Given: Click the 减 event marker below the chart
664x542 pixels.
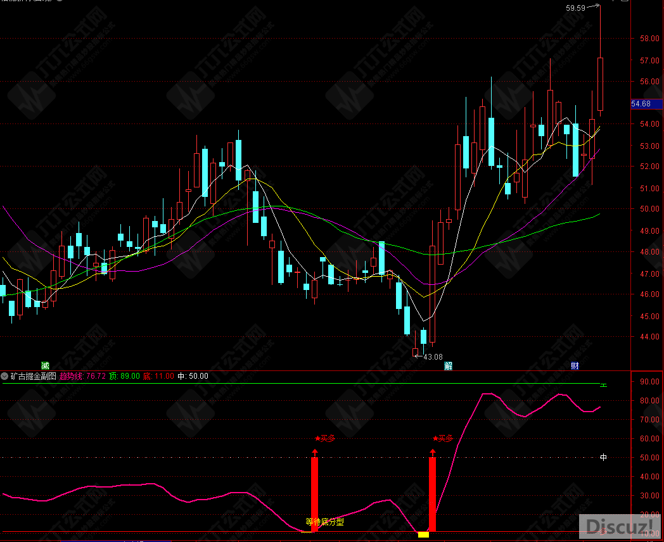Looking at the screenshot, I should tap(45, 365).
